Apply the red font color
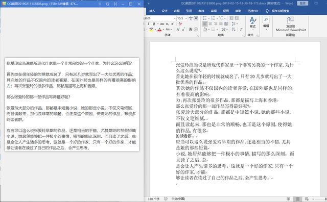The image size is (327, 202). pos(159,30)
